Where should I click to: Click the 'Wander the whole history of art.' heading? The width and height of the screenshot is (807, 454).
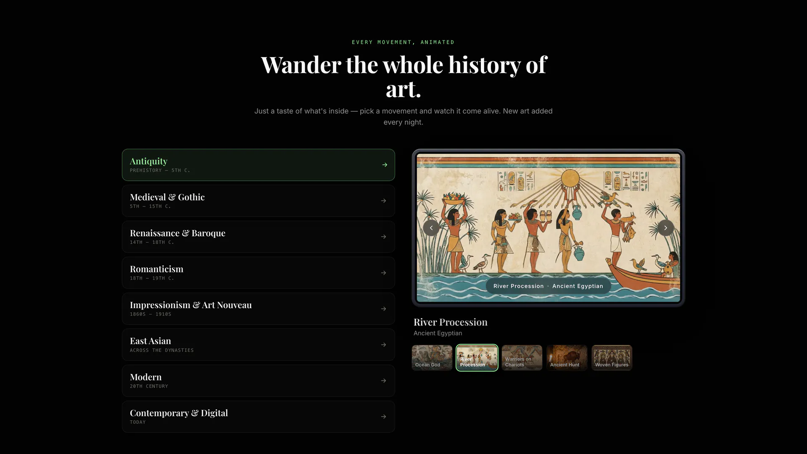click(x=403, y=77)
